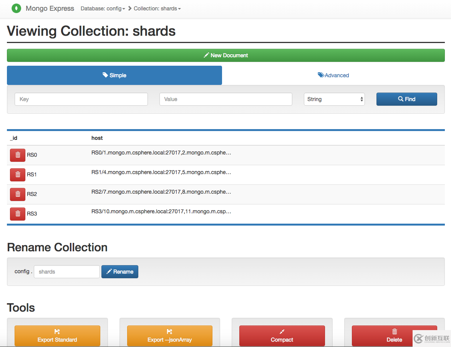Click the RS3 id text
This screenshot has width=451, height=347.
point(32,214)
